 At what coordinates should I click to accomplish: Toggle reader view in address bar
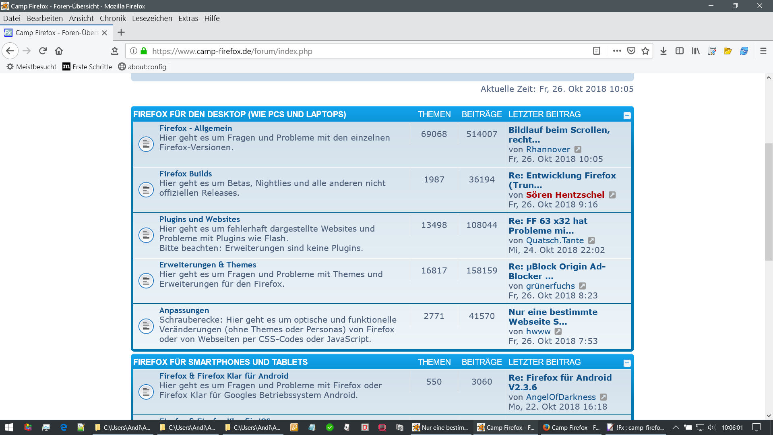pyautogui.click(x=597, y=51)
